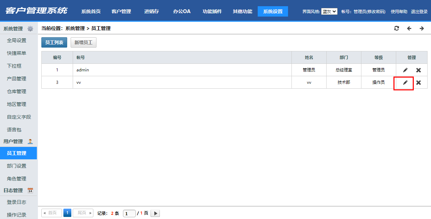The height and width of the screenshot is (219, 431).
Task: Open the 其他功能 top menu
Action: [243, 11]
